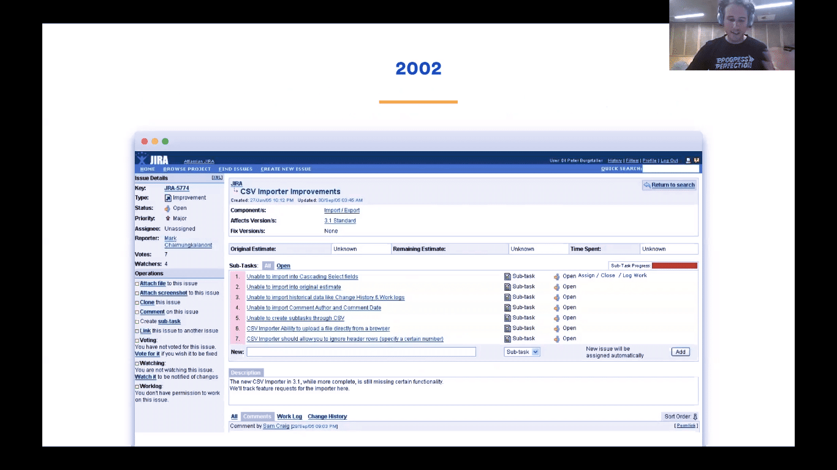This screenshot has height=470, width=837.
Task: Click the printable view icon near Log Out
Action: pos(688,160)
